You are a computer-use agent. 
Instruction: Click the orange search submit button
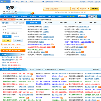tap(95, 9)
